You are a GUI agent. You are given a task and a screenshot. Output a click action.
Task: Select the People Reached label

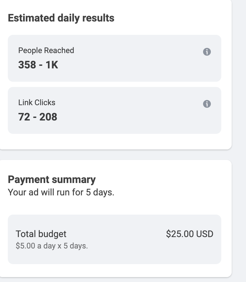point(46,50)
